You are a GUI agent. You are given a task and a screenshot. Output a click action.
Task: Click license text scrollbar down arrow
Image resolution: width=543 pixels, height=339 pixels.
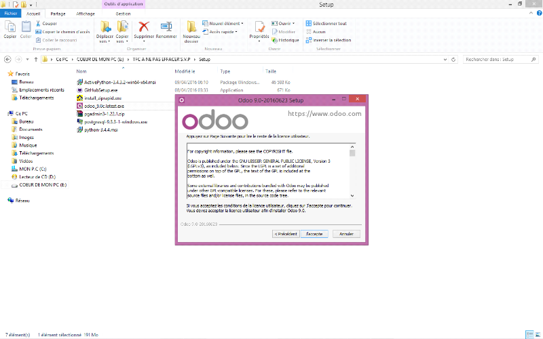[x=352, y=196]
